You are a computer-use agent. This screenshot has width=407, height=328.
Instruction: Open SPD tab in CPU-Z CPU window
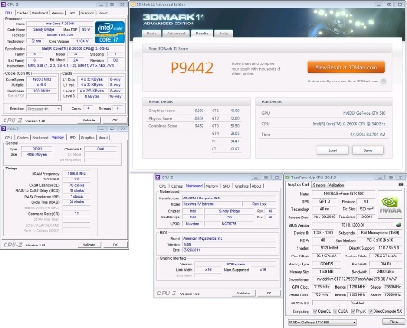(72, 13)
